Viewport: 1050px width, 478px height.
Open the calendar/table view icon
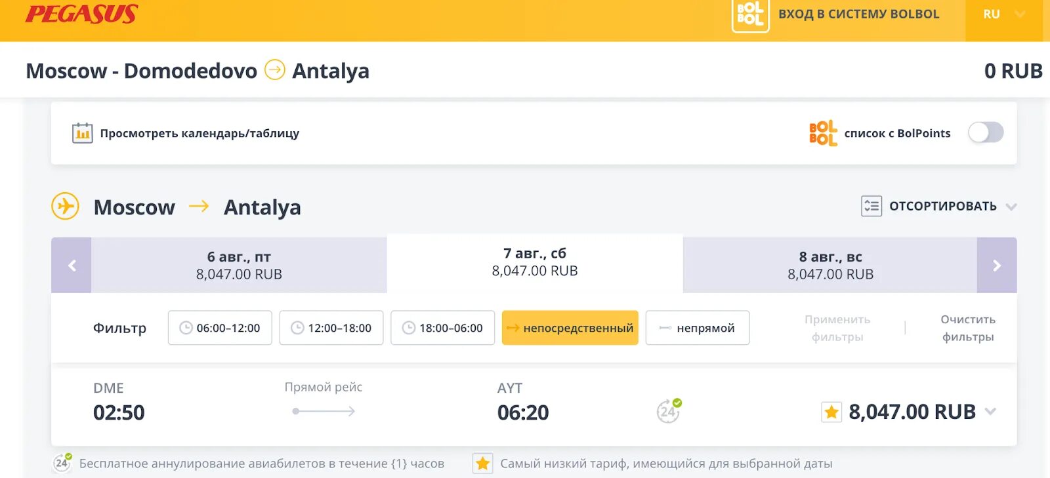pos(82,133)
